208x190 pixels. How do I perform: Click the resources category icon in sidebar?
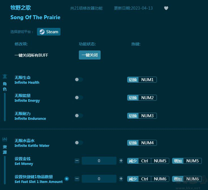pyautogui.click(x=5, y=139)
